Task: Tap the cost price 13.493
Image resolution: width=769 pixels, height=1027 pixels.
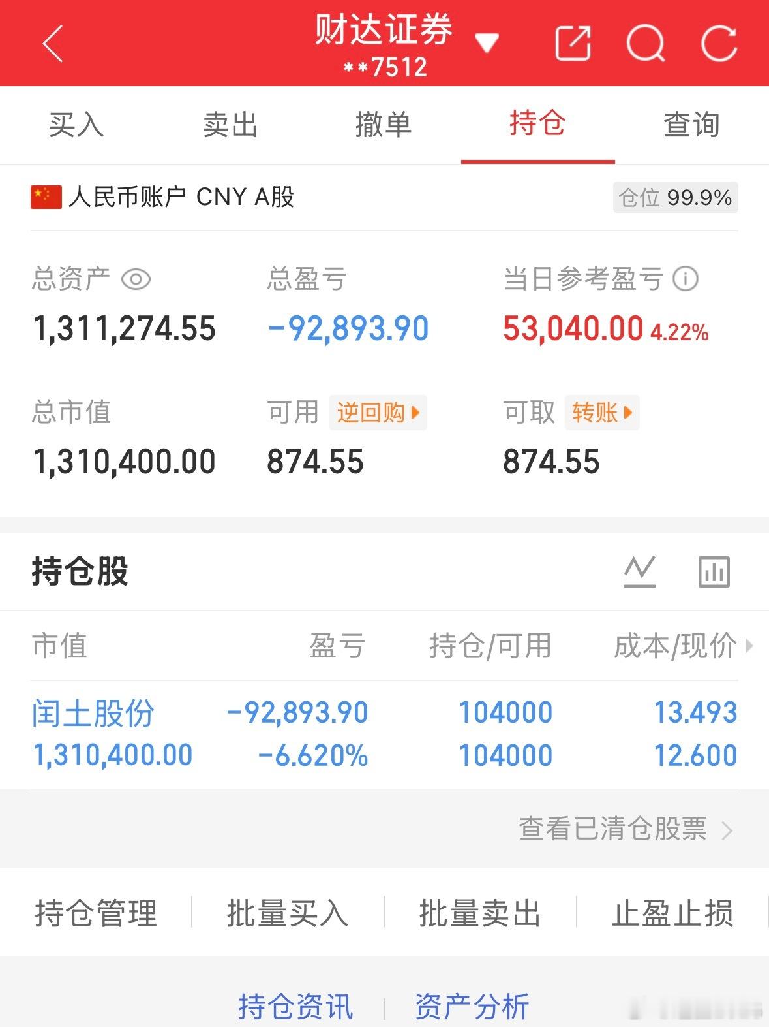Action: (x=696, y=712)
